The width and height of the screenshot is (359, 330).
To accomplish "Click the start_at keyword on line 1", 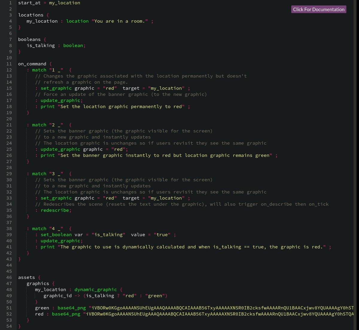I will tap(29, 3).
